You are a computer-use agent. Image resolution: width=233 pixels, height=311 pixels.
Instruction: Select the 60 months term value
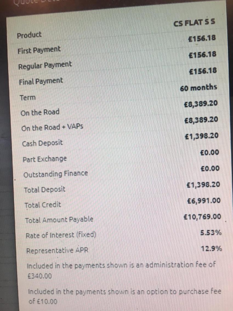click(x=198, y=88)
